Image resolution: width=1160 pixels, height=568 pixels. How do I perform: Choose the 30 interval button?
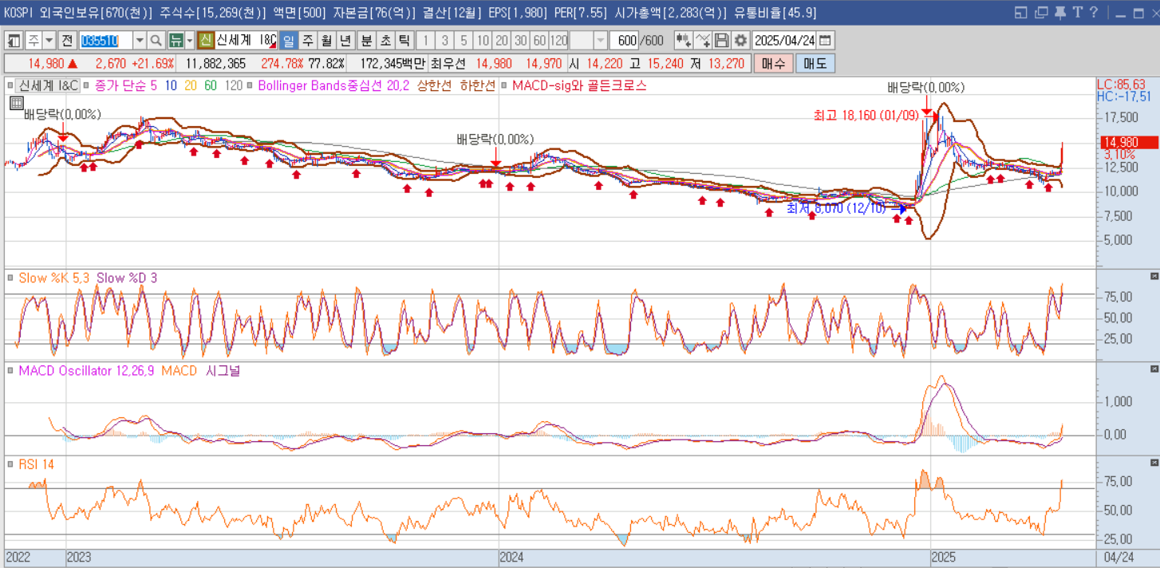(x=521, y=41)
